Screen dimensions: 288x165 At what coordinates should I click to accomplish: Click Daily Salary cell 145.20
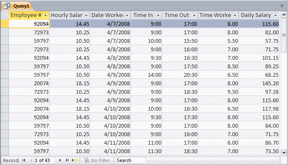point(259,83)
